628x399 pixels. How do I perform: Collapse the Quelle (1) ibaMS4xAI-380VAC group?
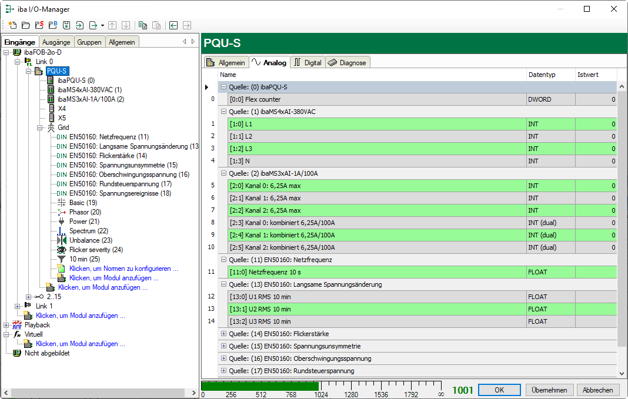(x=223, y=112)
